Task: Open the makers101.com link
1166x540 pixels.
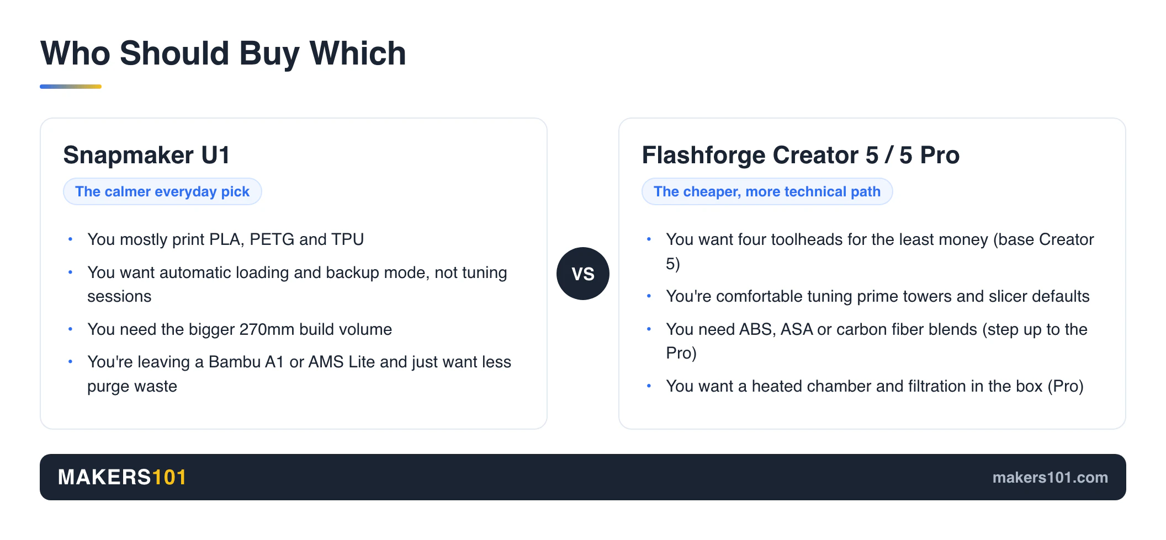Action: (x=1050, y=477)
